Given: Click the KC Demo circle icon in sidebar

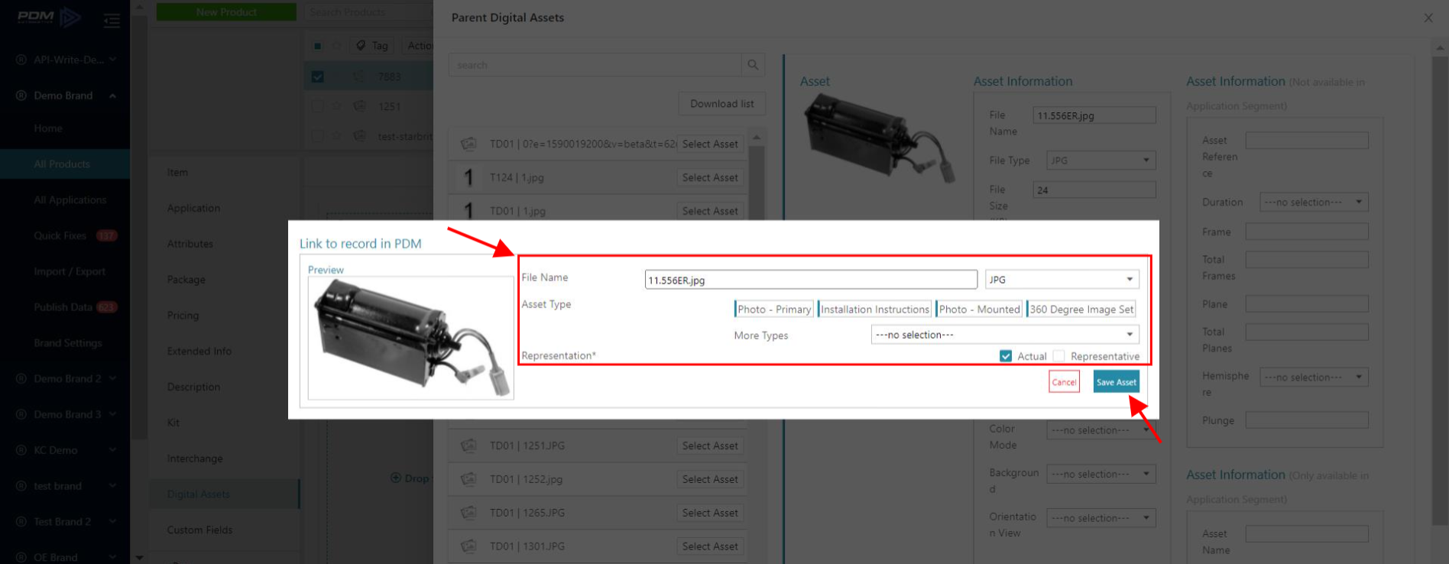Looking at the screenshot, I should point(21,450).
